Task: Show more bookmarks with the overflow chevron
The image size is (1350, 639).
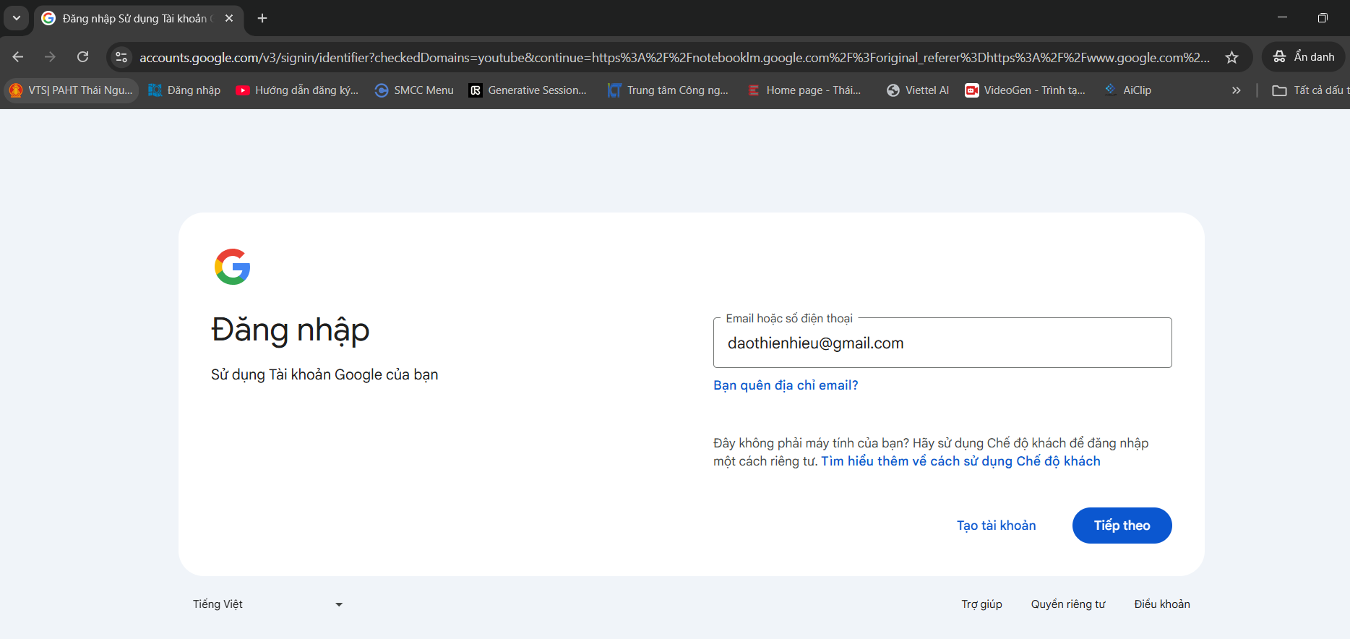Action: [1236, 90]
